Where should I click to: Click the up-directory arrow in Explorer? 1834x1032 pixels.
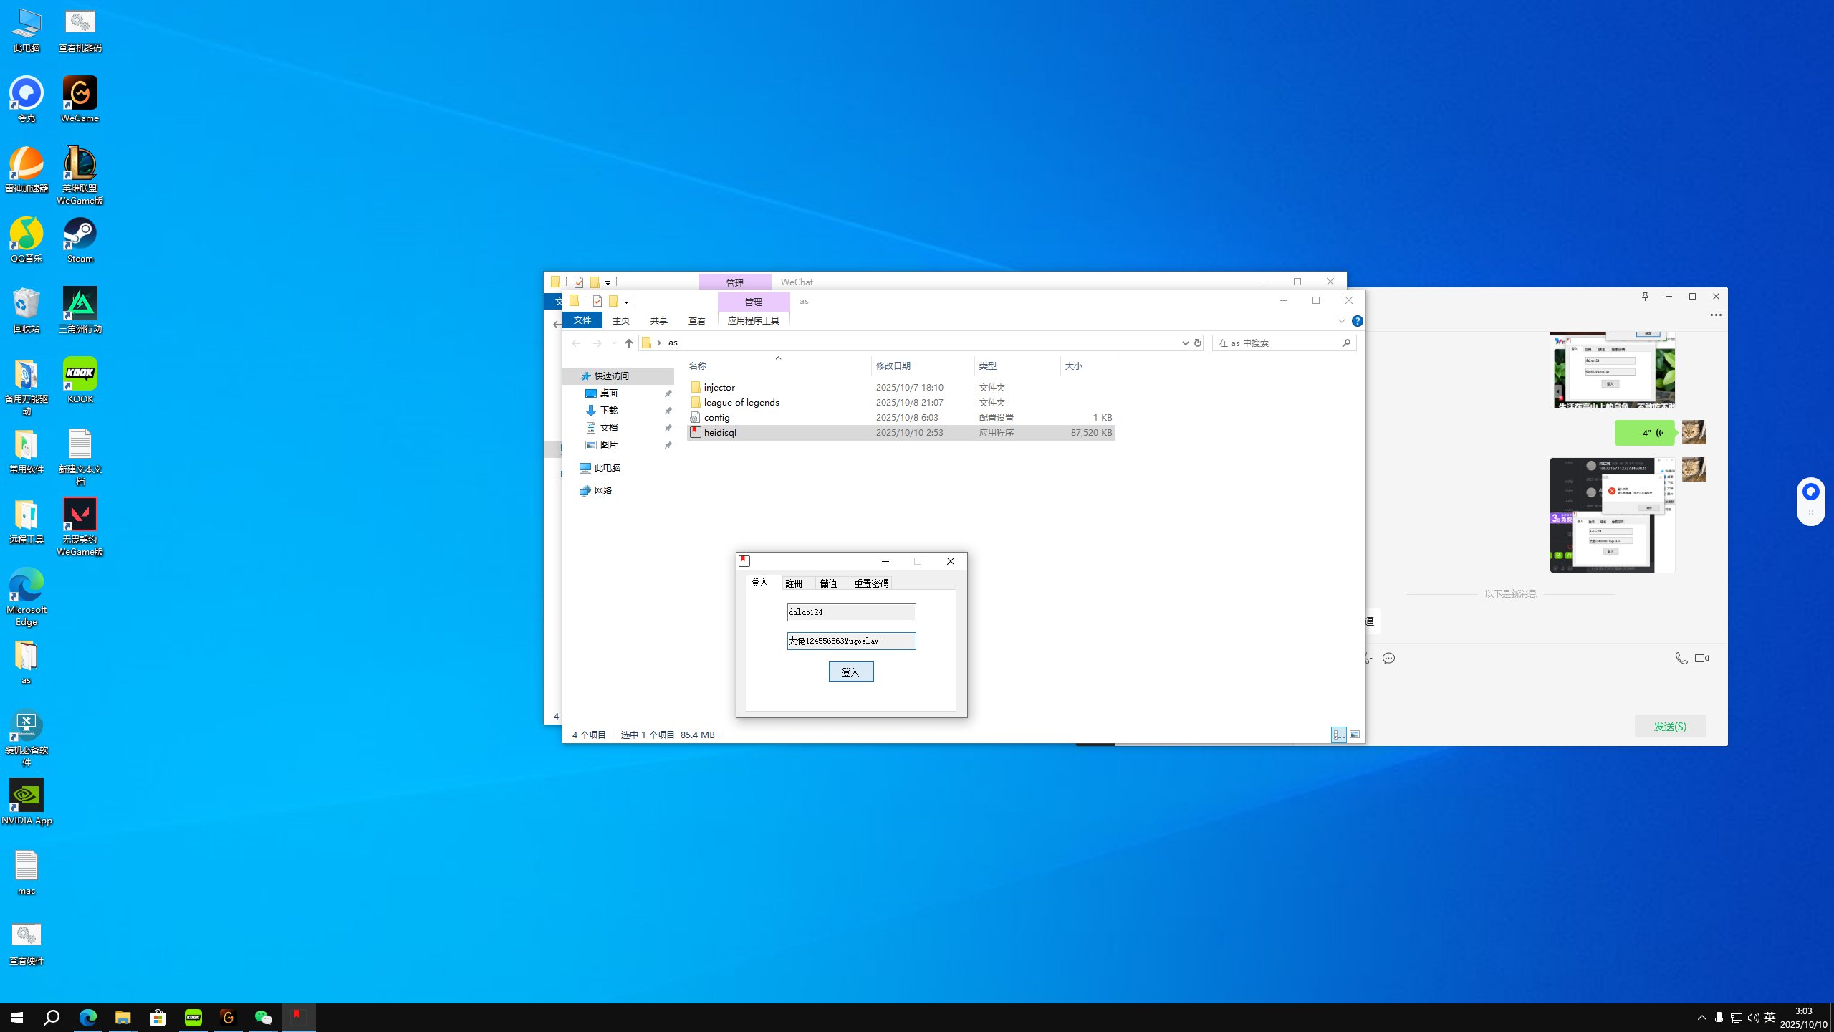[x=628, y=343]
